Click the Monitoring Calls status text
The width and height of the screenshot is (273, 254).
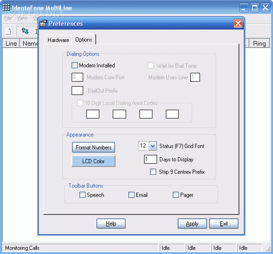click(22, 248)
